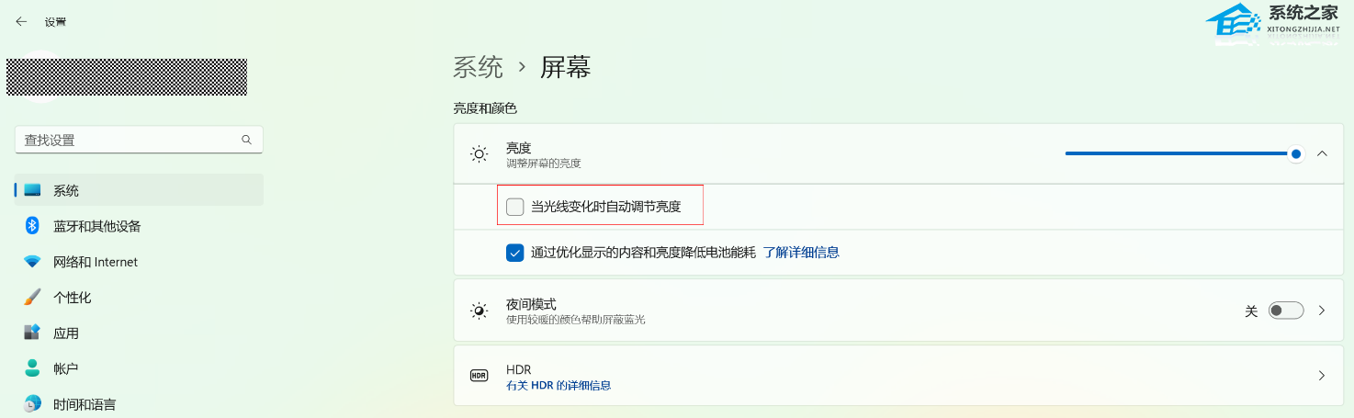Click the 应用 apps icon

tap(32, 333)
